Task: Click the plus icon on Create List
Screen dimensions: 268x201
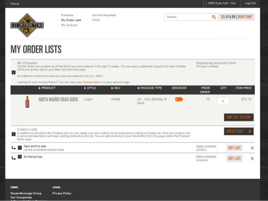Action: coord(250,131)
